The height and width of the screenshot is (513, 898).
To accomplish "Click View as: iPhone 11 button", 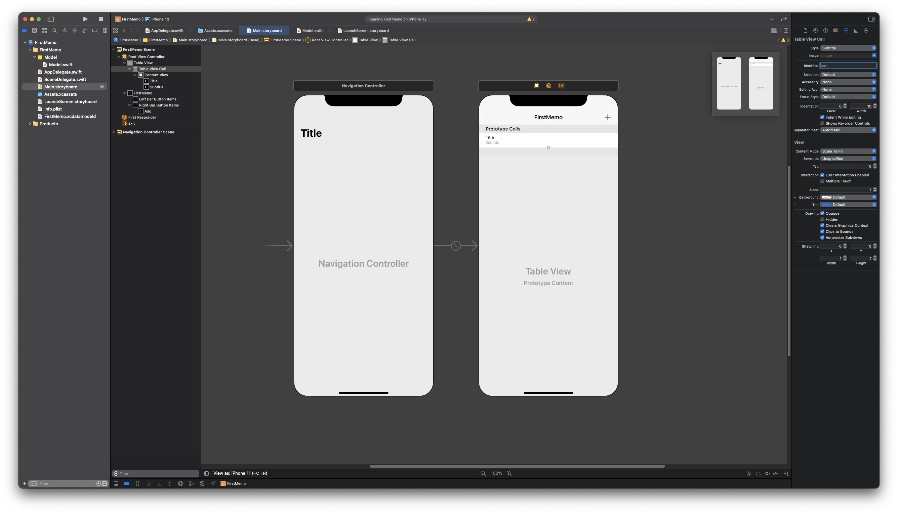I will click(x=240, y=473).
